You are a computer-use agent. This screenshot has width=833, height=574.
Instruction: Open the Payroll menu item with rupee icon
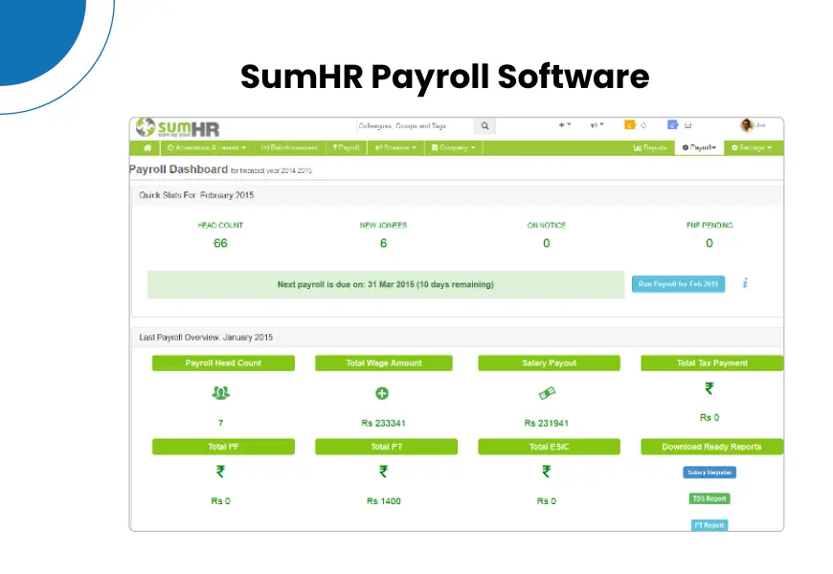tap(346, 147)
